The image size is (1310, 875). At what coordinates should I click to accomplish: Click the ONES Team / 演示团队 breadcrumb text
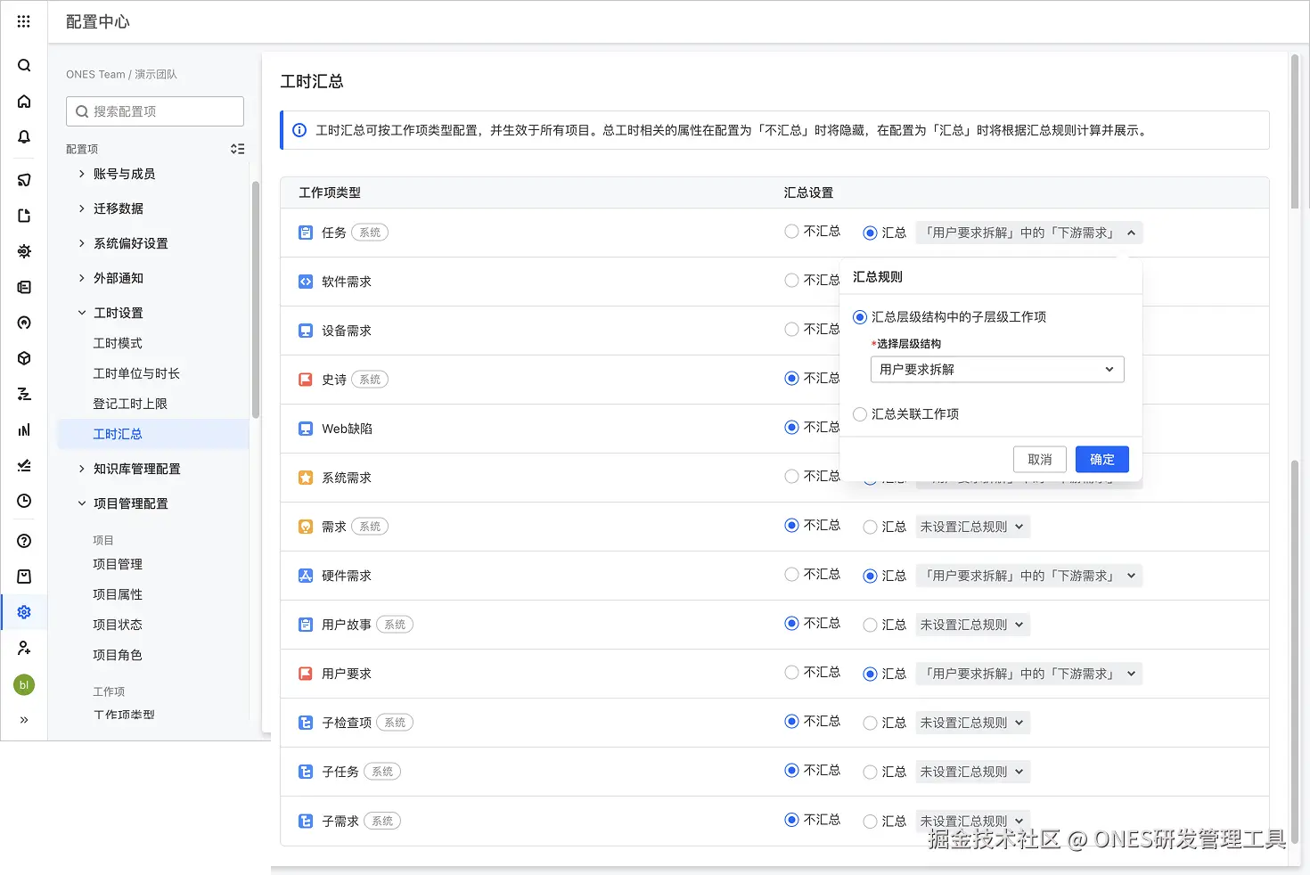click(x=121, y=74)
